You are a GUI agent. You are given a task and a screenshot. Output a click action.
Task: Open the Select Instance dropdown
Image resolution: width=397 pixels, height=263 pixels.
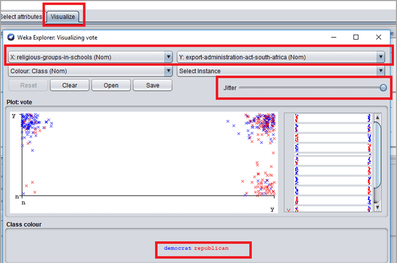tap(281, 71)
